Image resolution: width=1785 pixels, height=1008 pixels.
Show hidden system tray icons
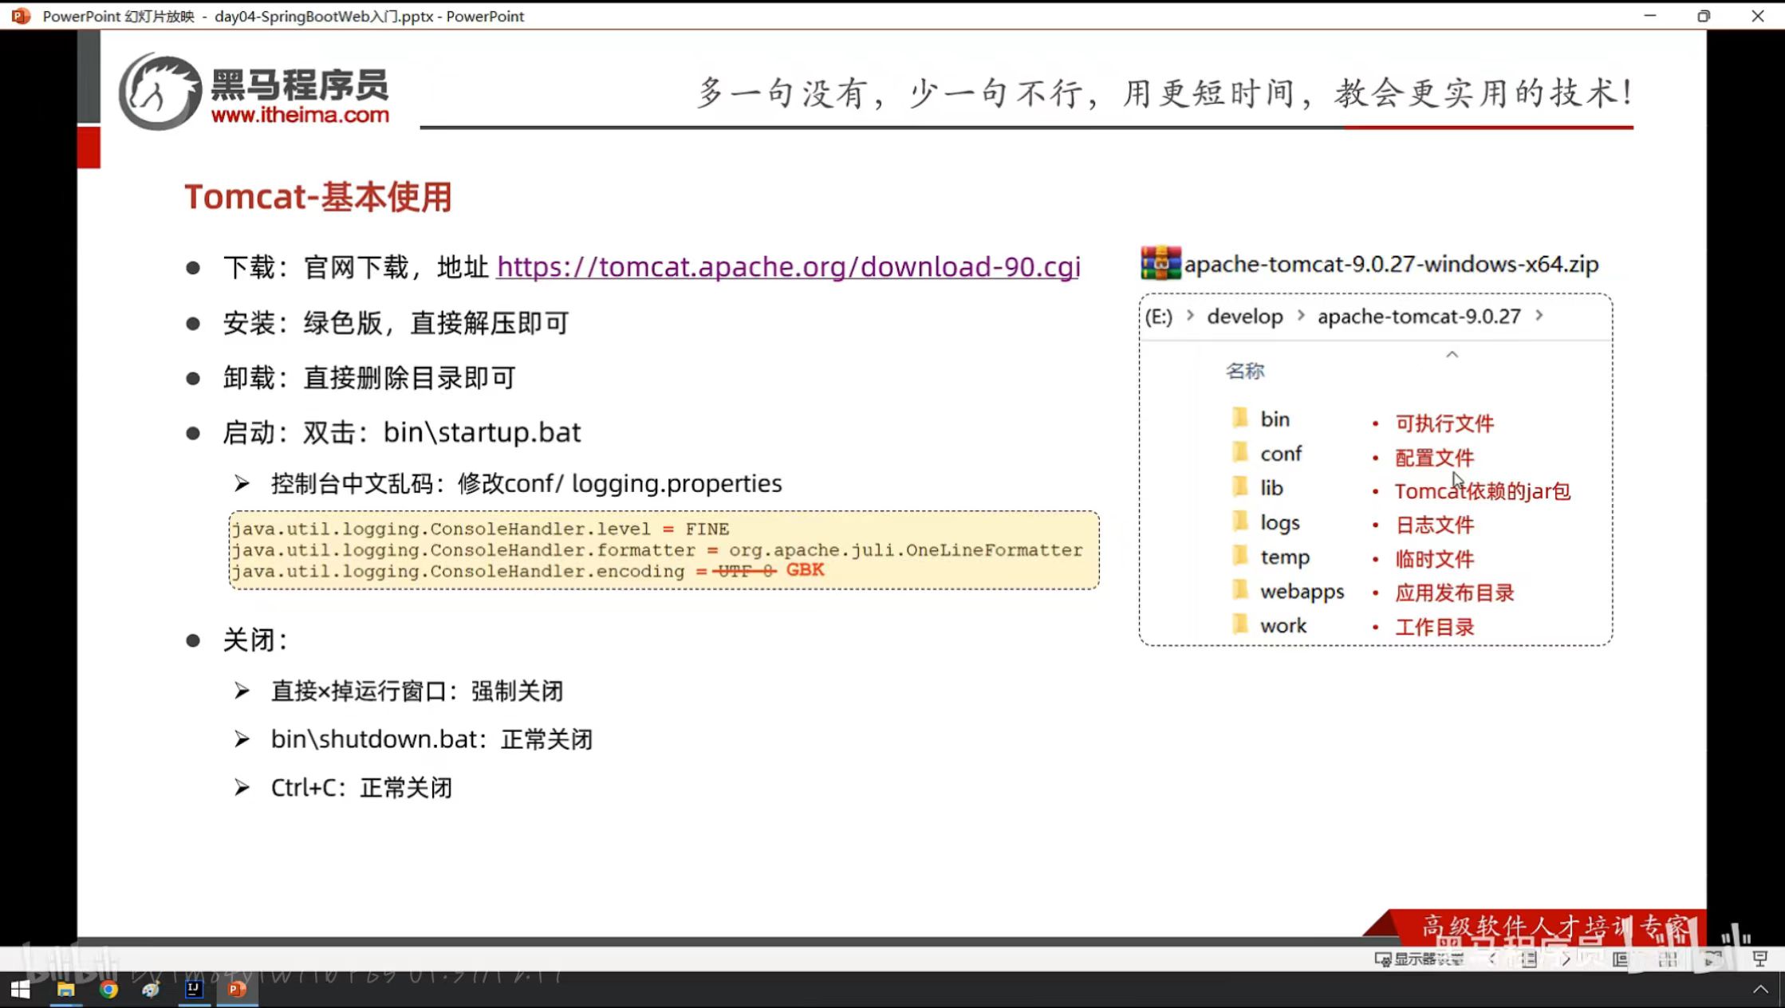pyautogui.click(x=1760, y=990)
